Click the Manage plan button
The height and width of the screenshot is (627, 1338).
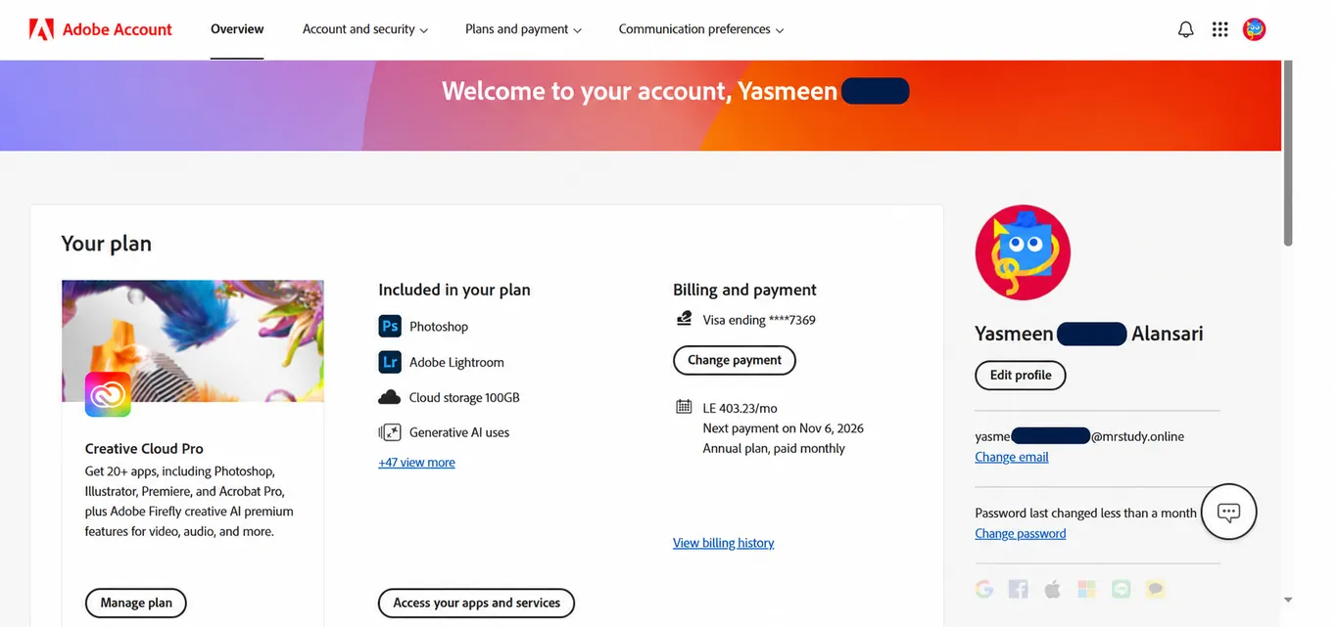136,603
